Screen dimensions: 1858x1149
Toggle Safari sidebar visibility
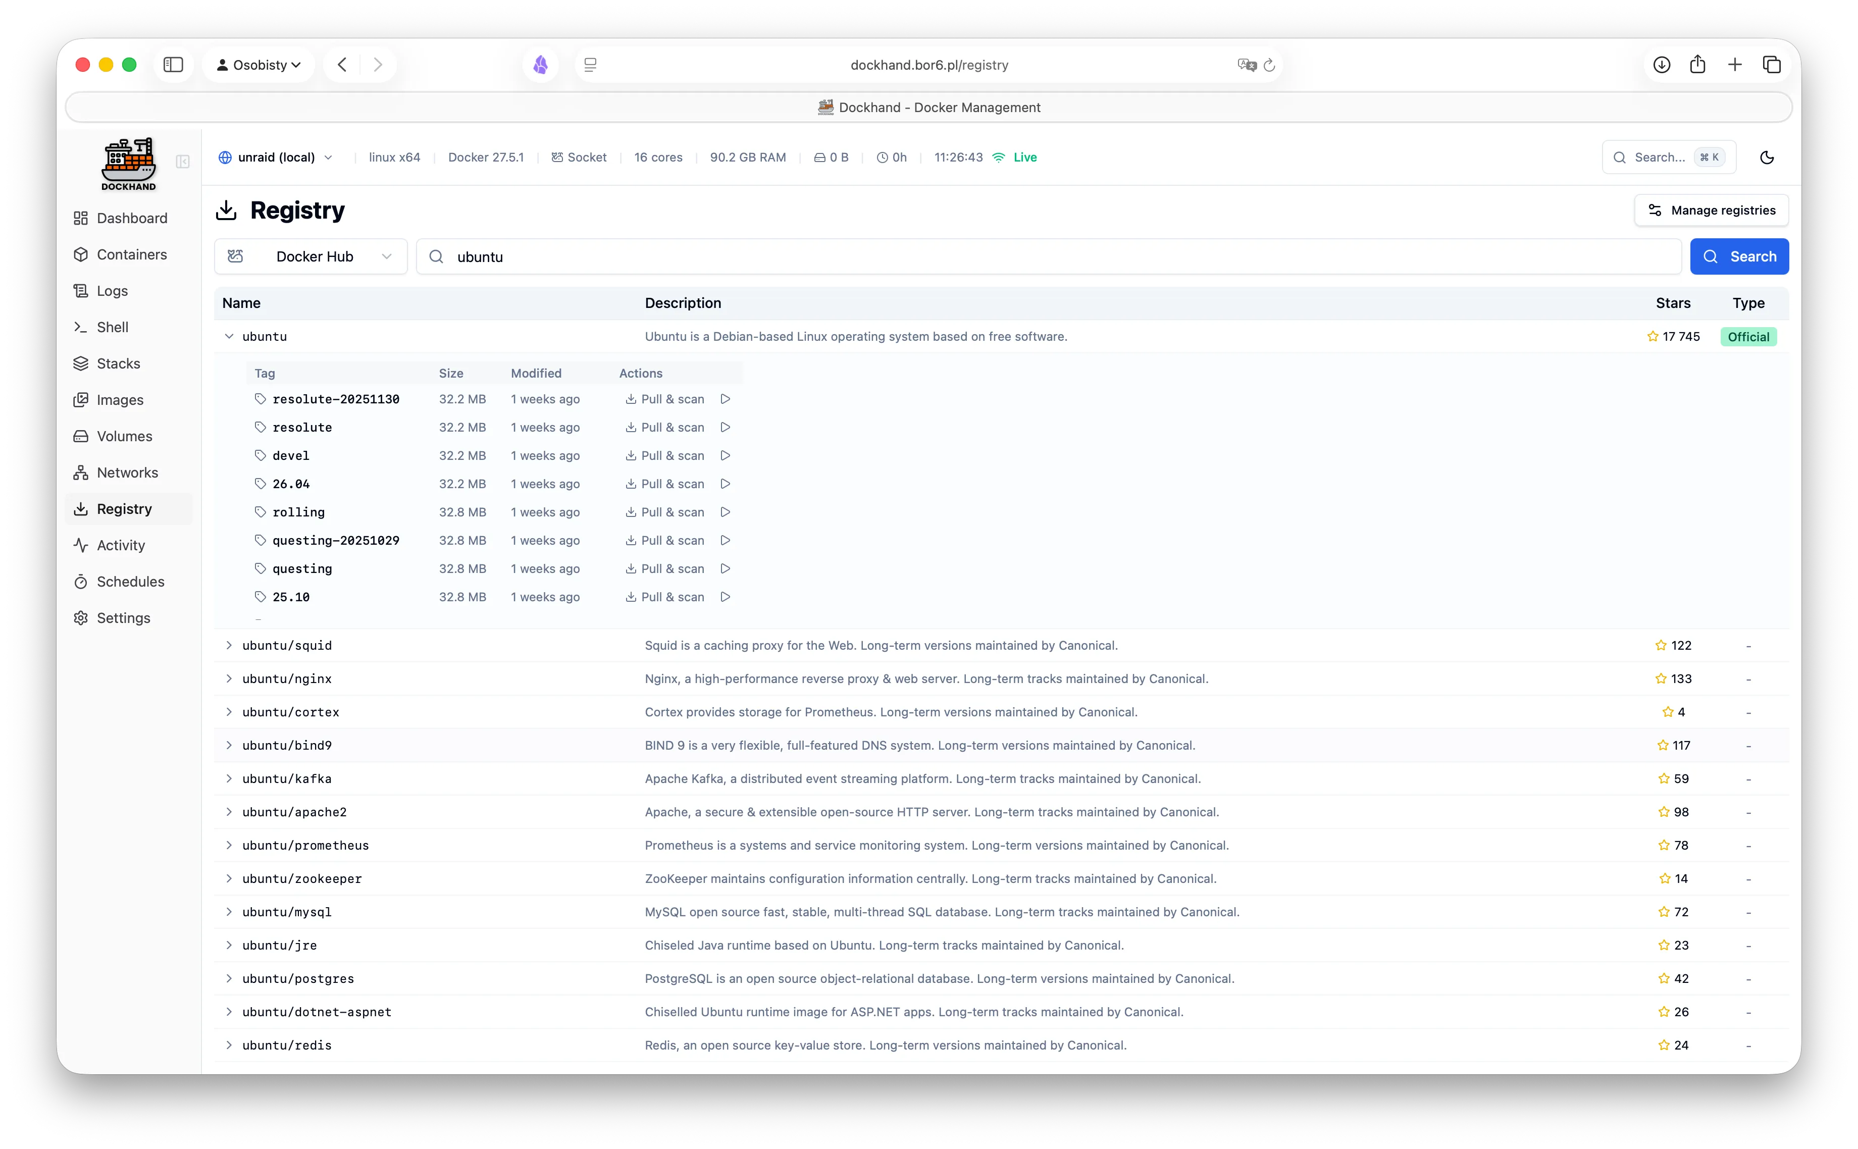click(x=173, y=65)
